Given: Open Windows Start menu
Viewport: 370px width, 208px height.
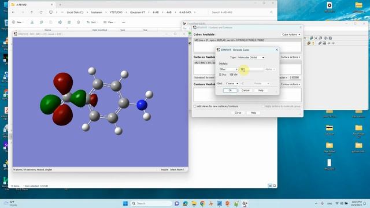Looking at the screenshot, I should click(x=125, y=203).
